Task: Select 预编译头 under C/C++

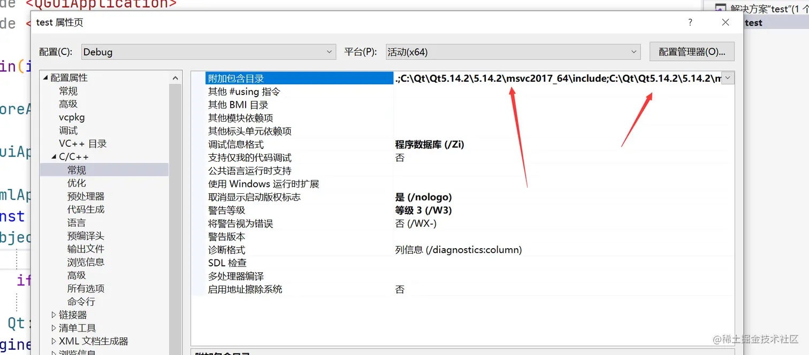Action: click(x=86, y=236)
